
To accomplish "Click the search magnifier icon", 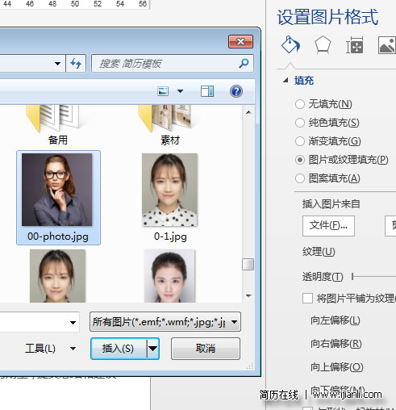I will click(244, 64).
